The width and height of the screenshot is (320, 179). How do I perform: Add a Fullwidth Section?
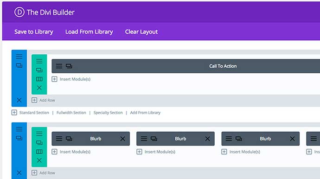click(x=71, y=113)
